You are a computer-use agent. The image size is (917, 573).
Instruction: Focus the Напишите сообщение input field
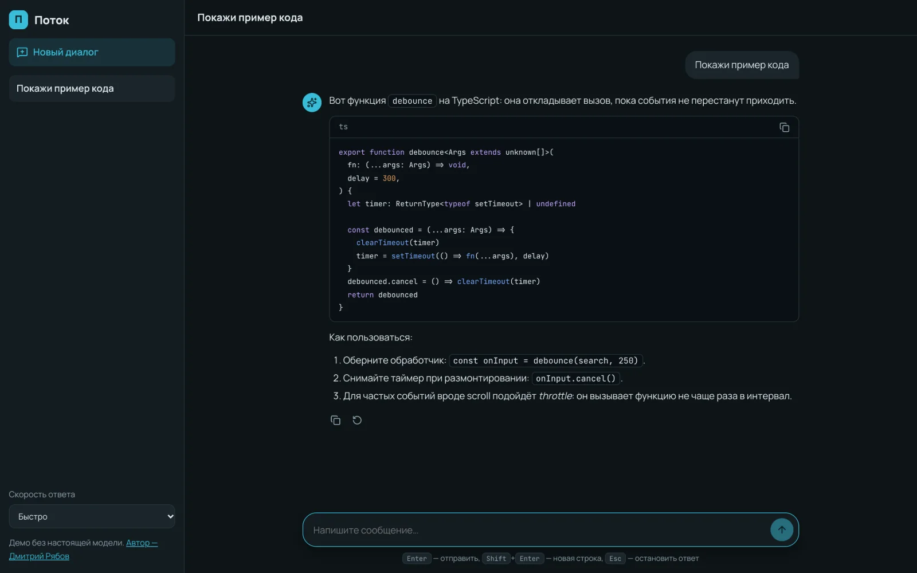pos(539,530)
